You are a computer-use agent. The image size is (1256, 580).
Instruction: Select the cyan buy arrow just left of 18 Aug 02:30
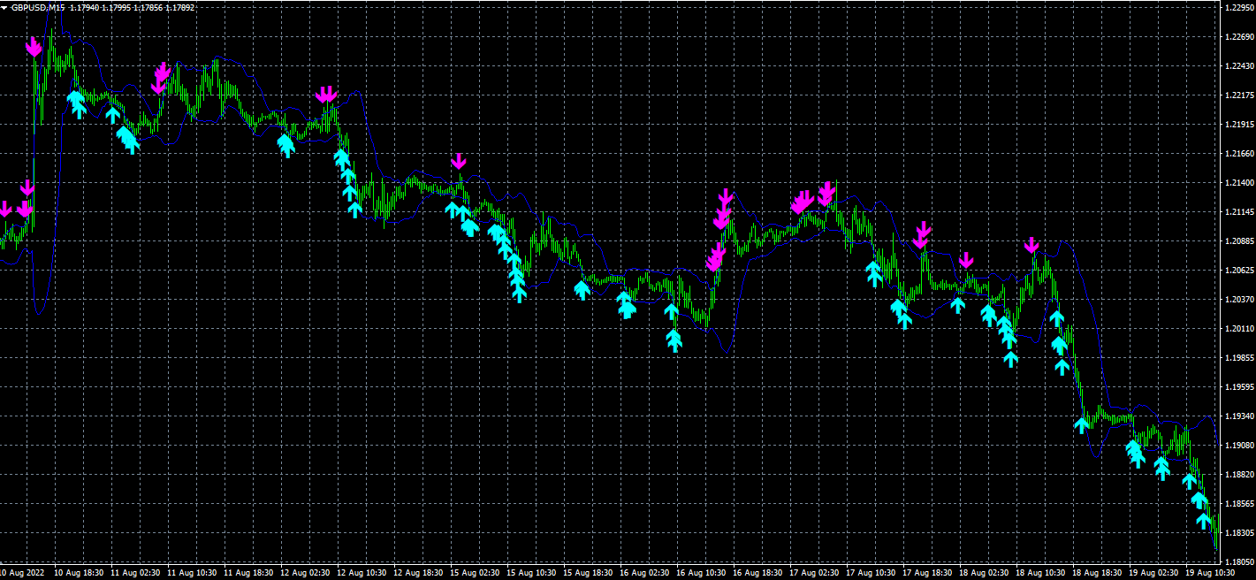(957, 305)
